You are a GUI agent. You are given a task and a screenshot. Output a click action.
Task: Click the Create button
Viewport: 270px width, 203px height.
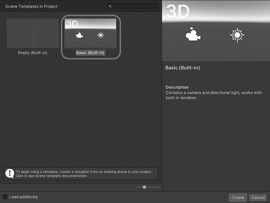coord(238,198)
